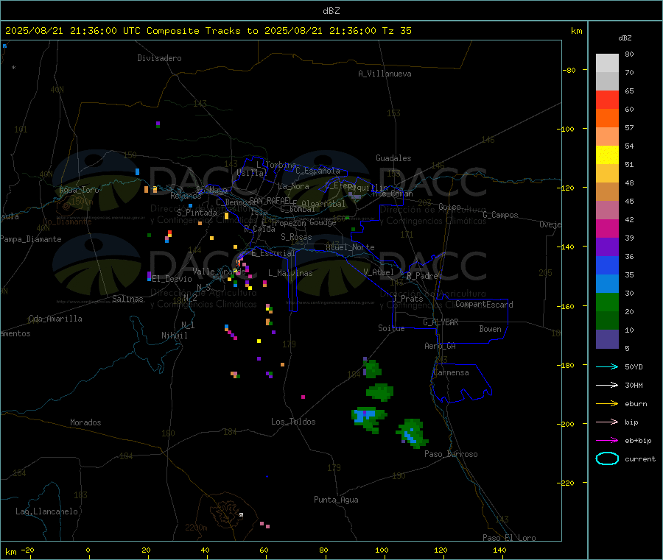Viewport: 663px width, 560px height.
Task: Click the Los_Toldos map label
Action: pyautogui.click(x=293, y=422)
